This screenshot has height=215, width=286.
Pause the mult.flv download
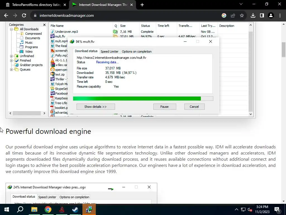pyautogui.click(x=165, y=107)
